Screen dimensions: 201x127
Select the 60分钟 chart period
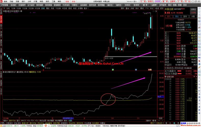pyautogui.click(x=37, y=8)
